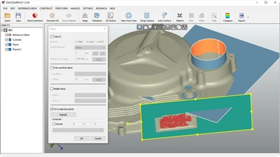Viewport: 280px width, 157px height.
Task: Launch the Wrap Surface tool
Action: [147, 17]
